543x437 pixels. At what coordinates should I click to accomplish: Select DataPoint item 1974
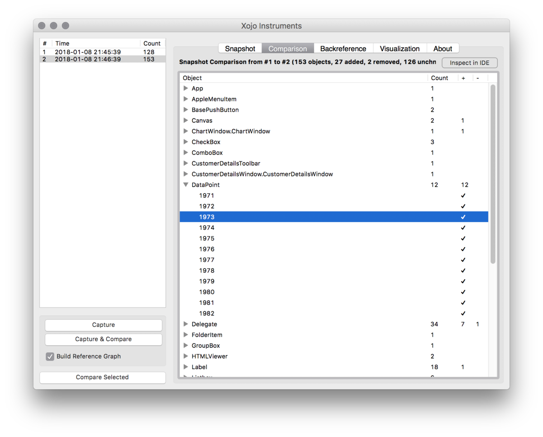(334, 228)
